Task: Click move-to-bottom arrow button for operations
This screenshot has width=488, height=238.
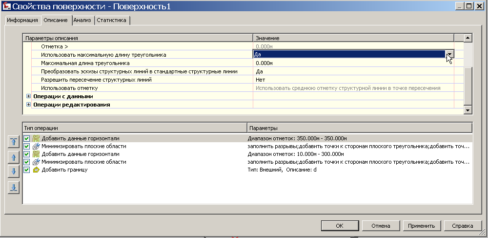Action: tap(14, 187)
